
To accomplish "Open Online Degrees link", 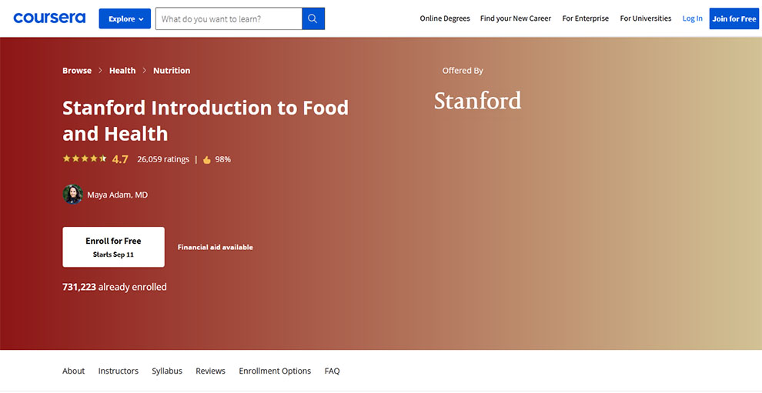I will tap(445, 18).
